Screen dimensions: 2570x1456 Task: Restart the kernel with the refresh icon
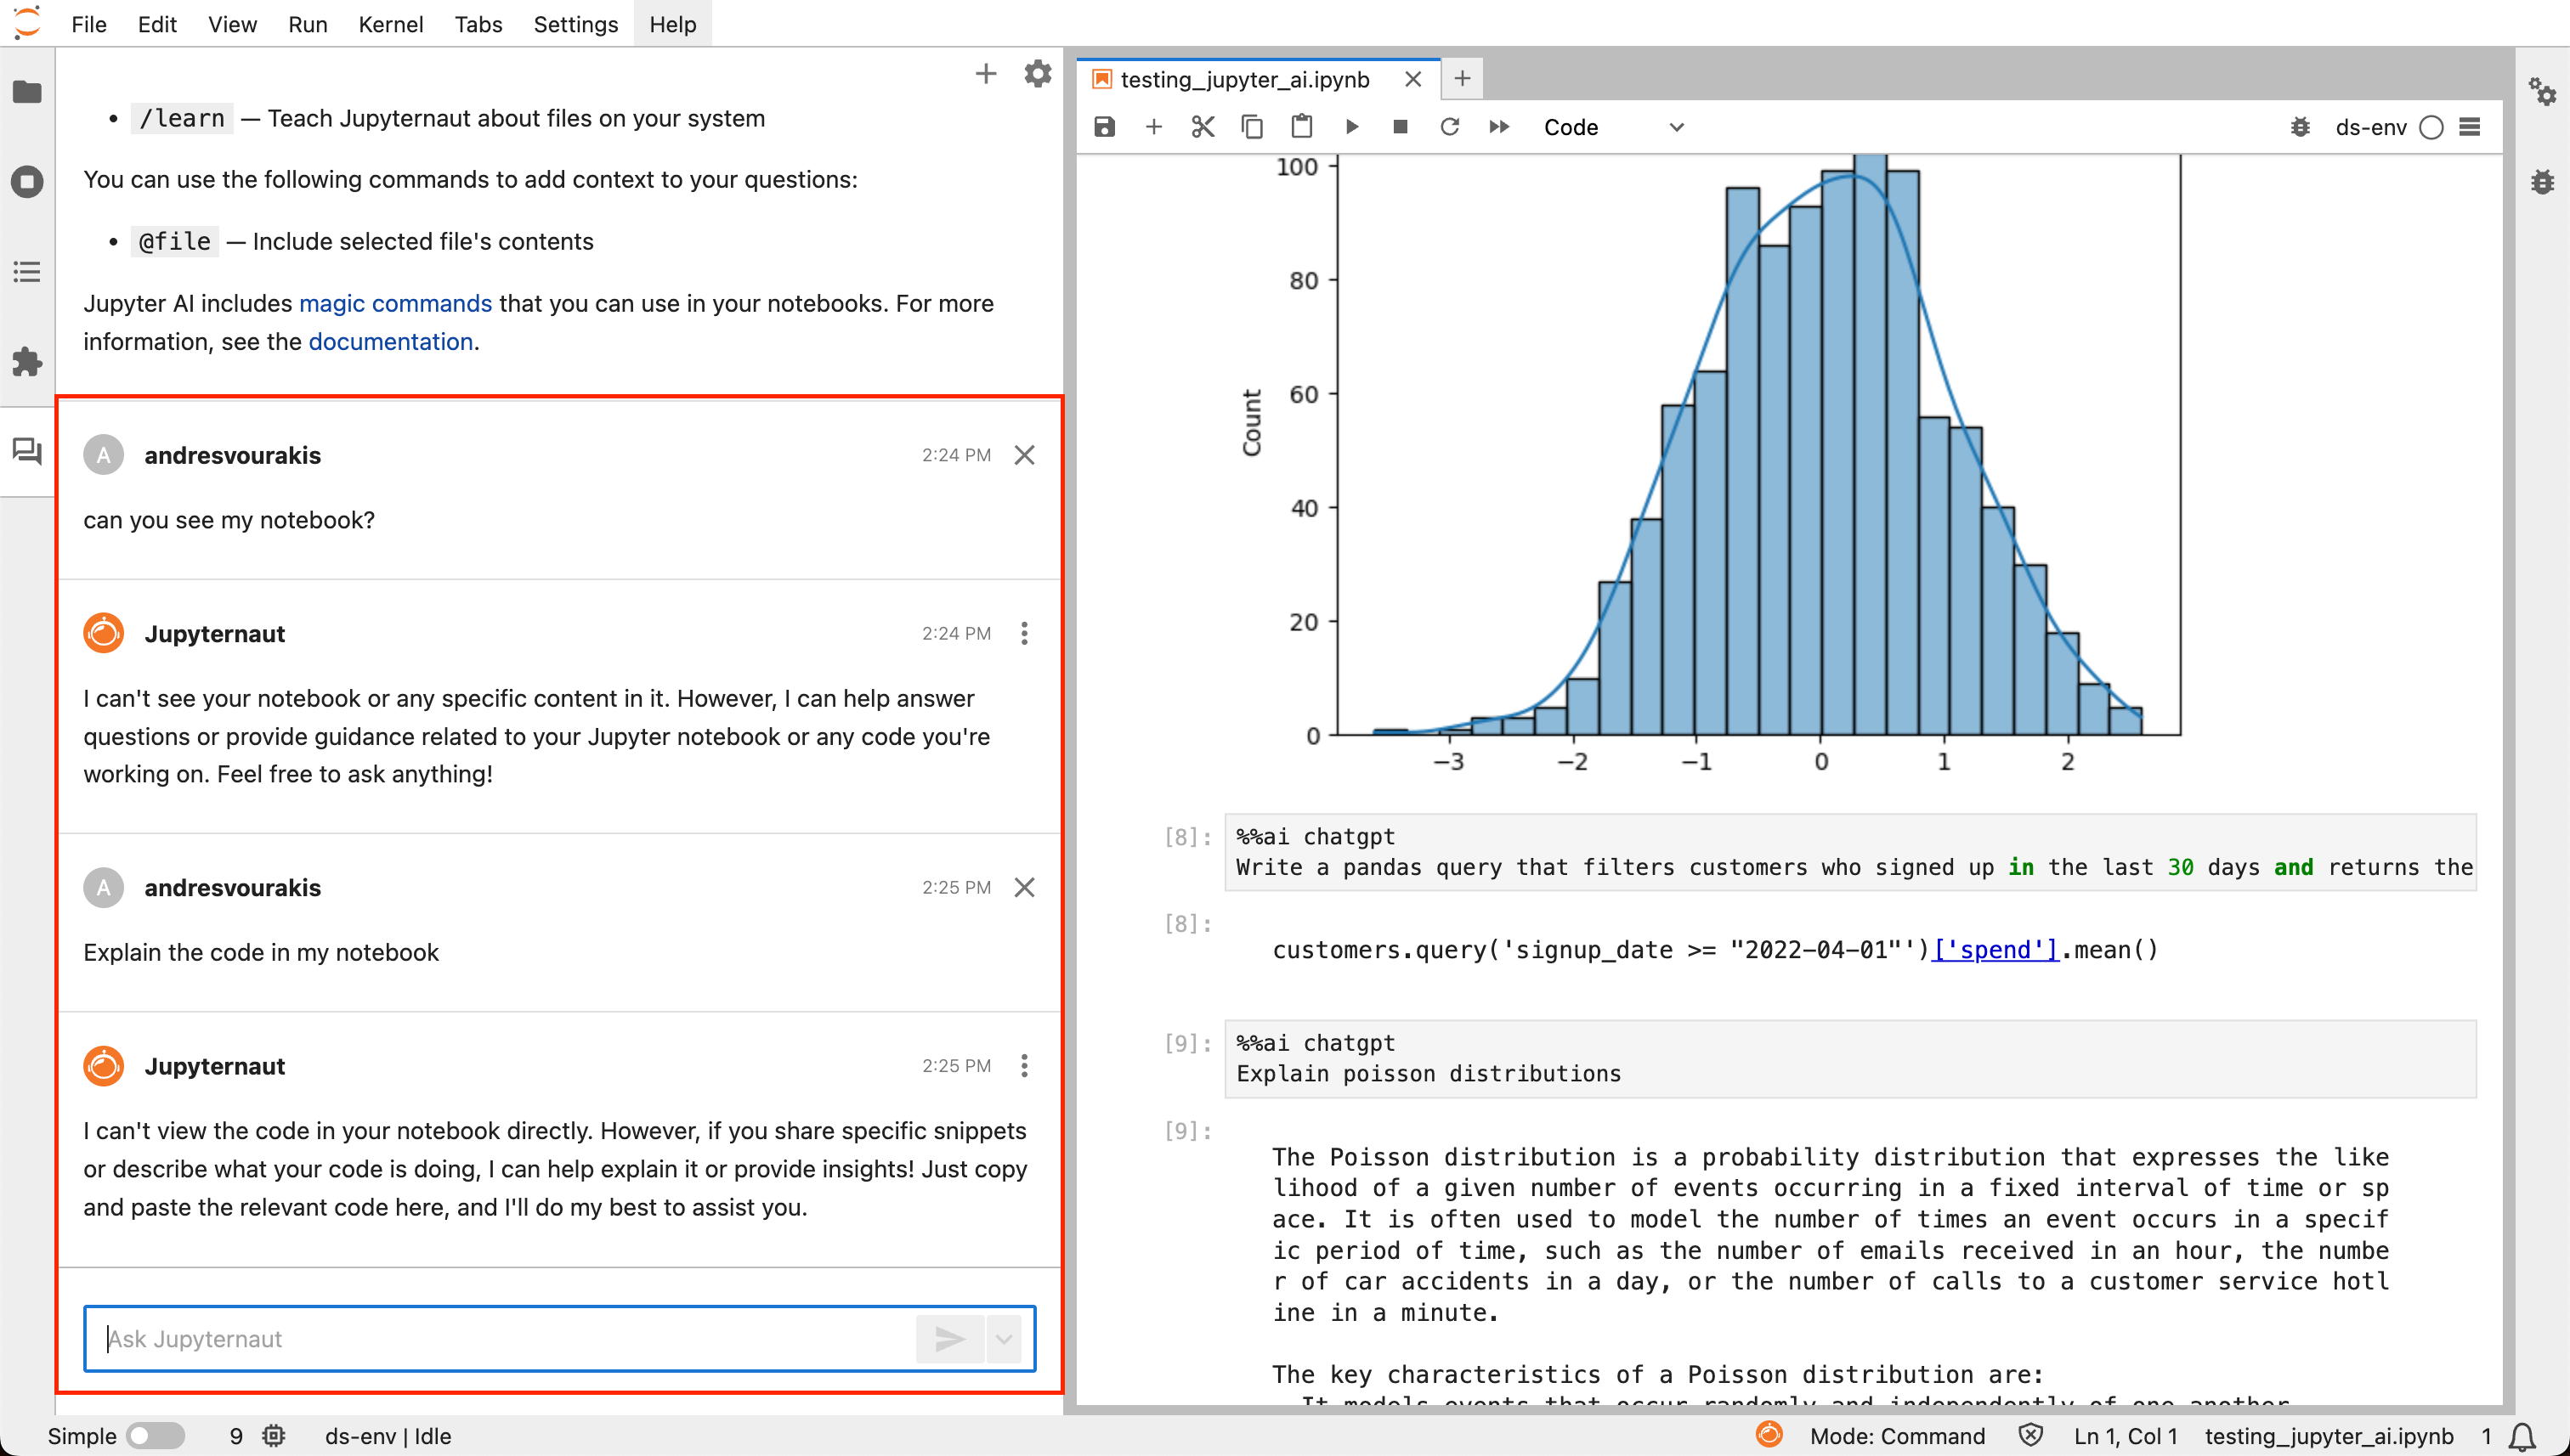[1450, 127]
